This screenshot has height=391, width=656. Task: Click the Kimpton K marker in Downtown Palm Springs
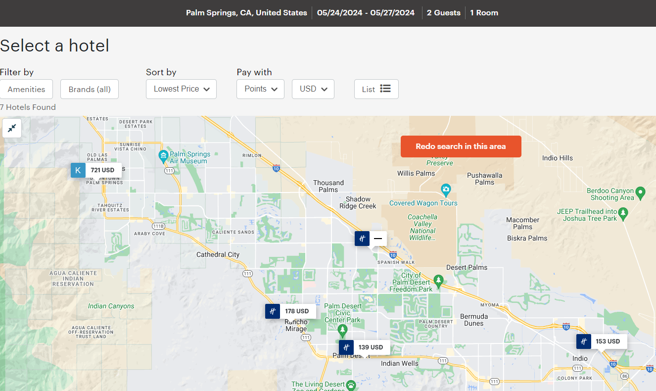coord(78,170)
